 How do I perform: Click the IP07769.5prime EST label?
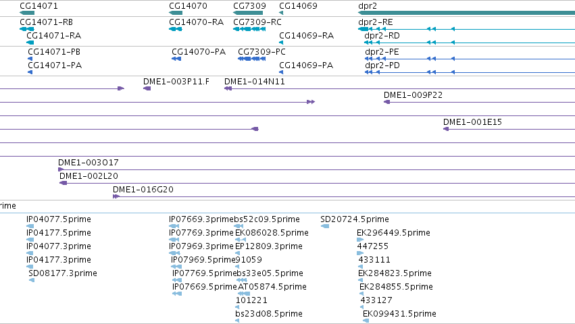point(205,273)
